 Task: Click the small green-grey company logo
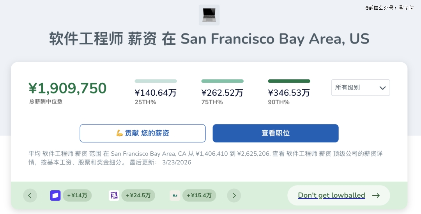175,195
